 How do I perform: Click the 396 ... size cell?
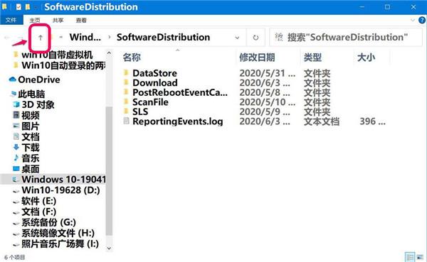(x=372, y=121)
